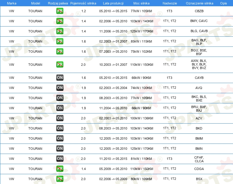
Task: Select engine codes BKC, BLS, BXE
Action: tap(199, 99)
